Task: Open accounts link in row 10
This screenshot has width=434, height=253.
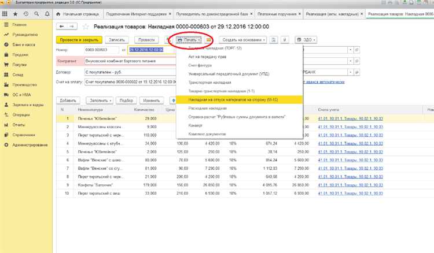Action: click(351, 194)
